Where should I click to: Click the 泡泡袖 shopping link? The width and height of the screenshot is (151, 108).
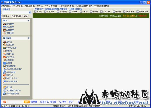coord(53,102)
